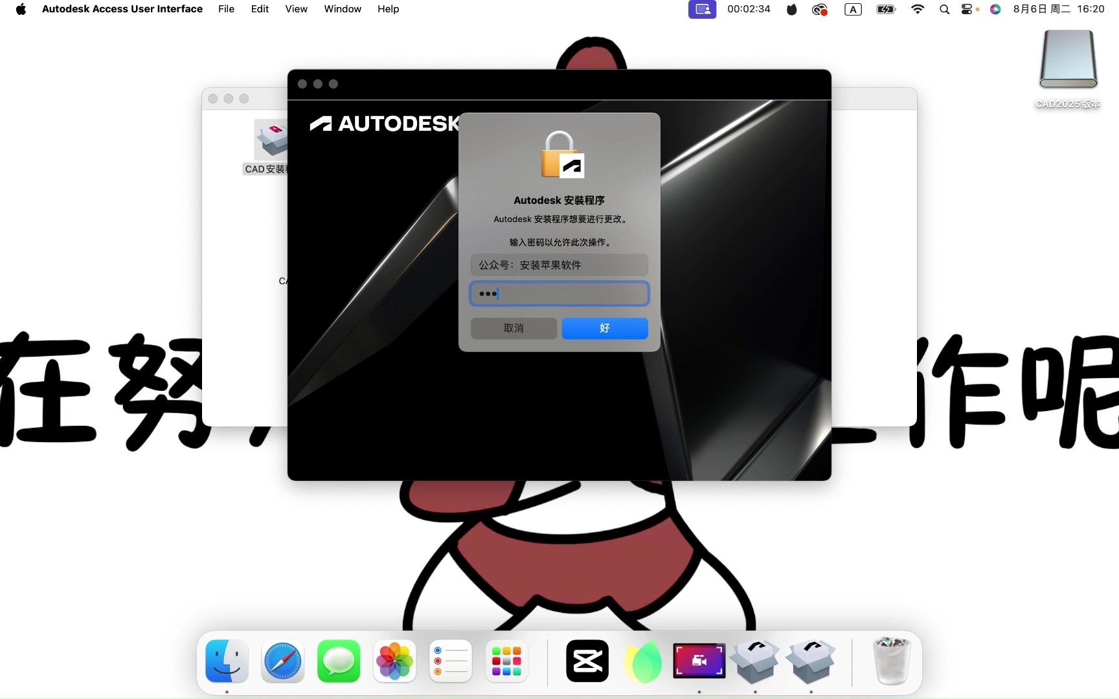Click the Autodesk logo in installer window

point(385,123)
